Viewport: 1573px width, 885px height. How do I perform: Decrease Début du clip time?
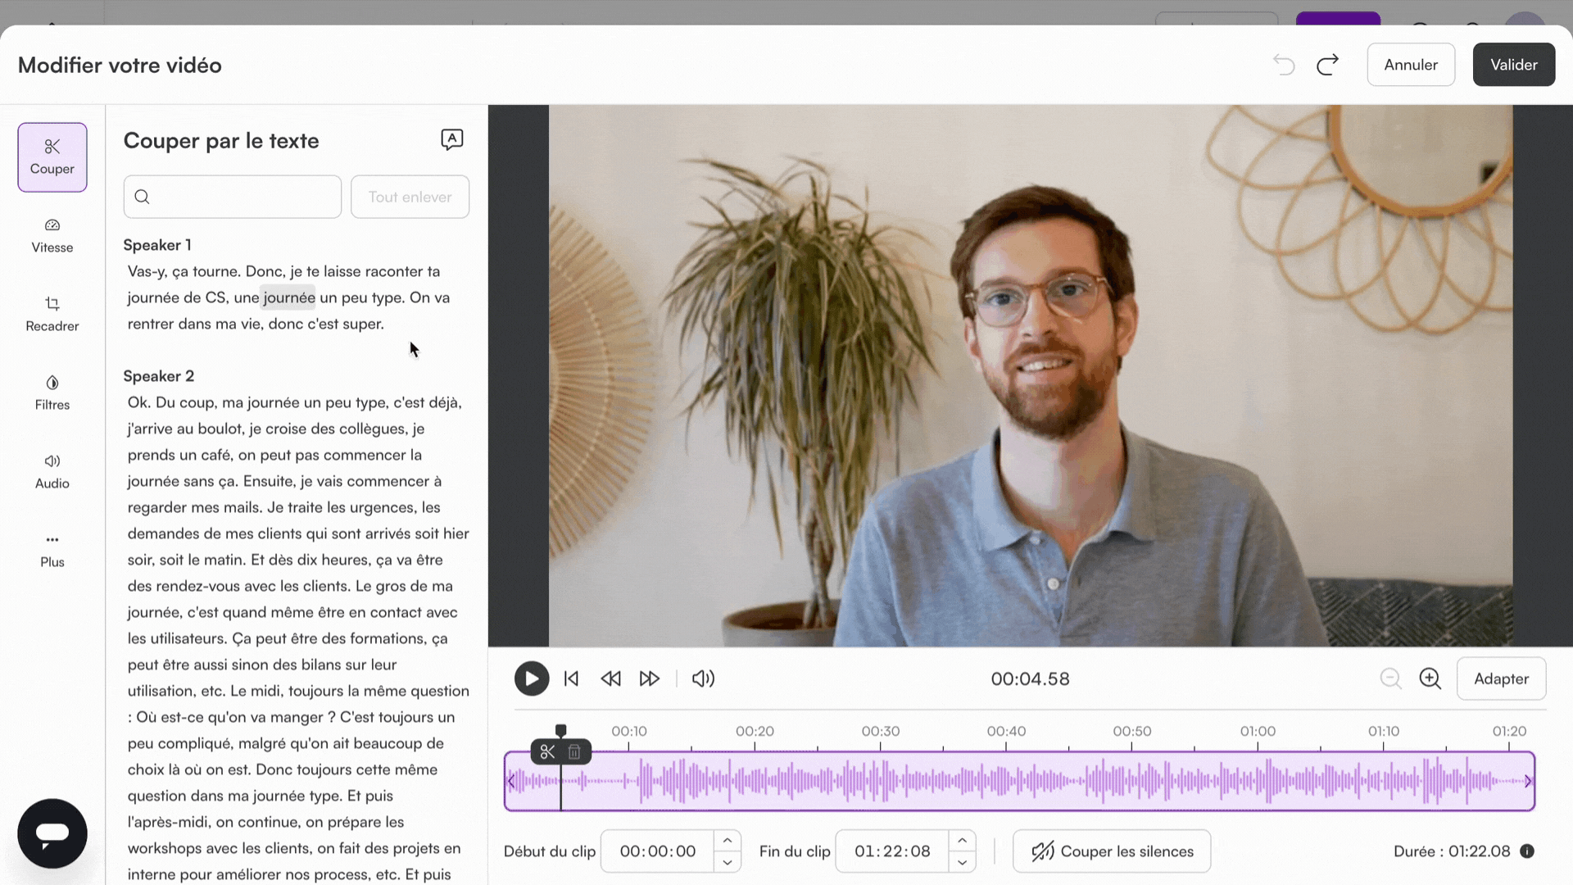tap(727, 862)
